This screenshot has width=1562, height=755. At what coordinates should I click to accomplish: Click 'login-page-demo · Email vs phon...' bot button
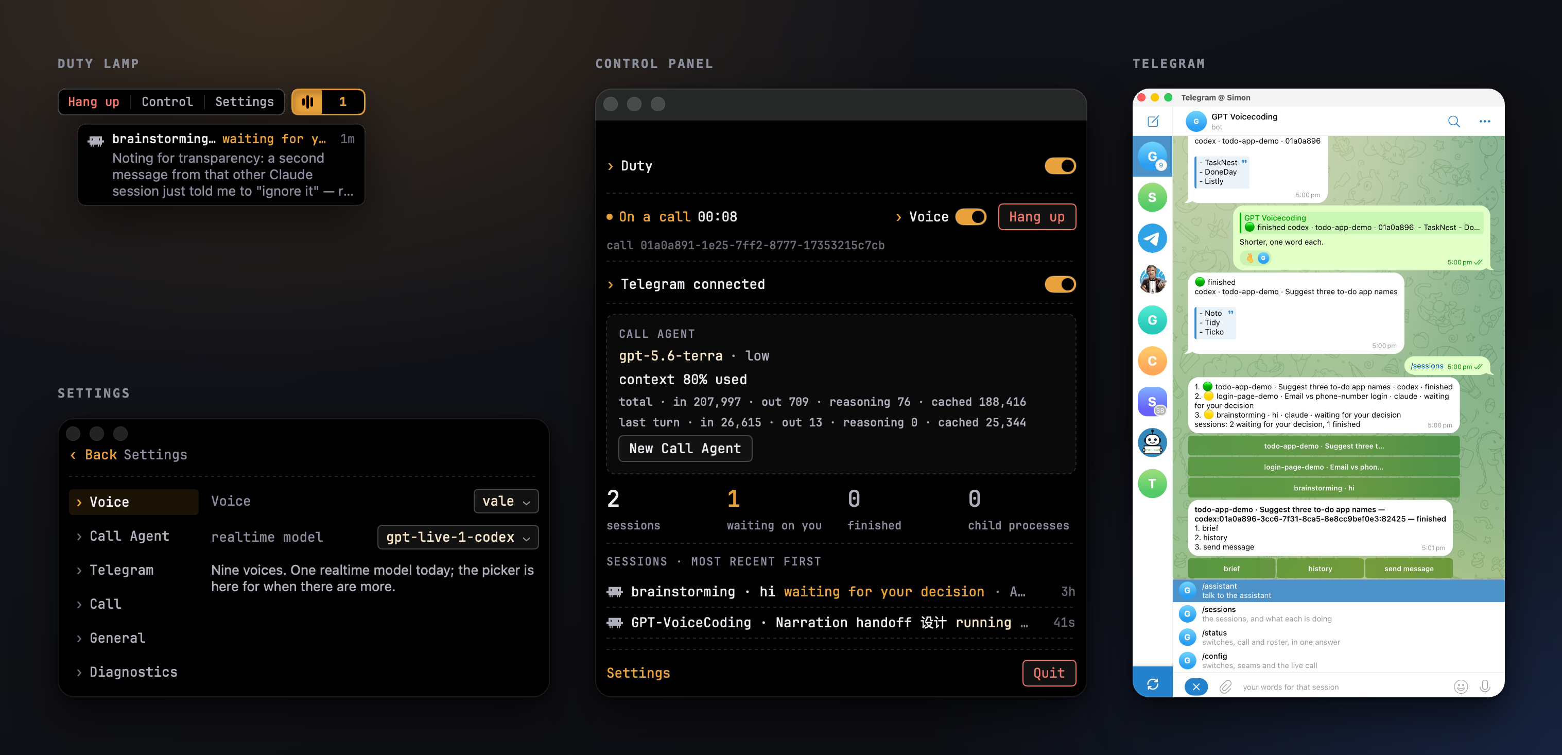1323,467
